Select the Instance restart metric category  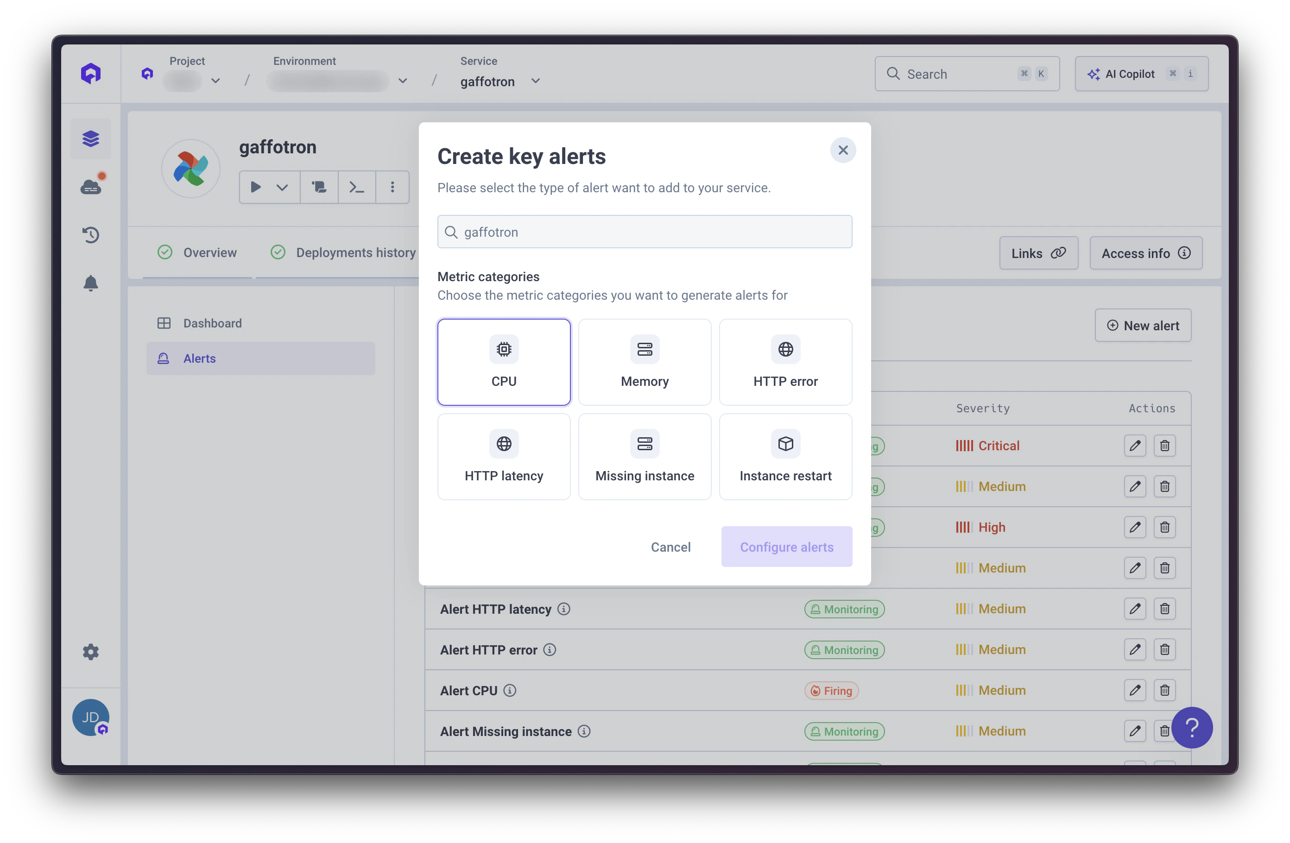[x=785, y=456]
